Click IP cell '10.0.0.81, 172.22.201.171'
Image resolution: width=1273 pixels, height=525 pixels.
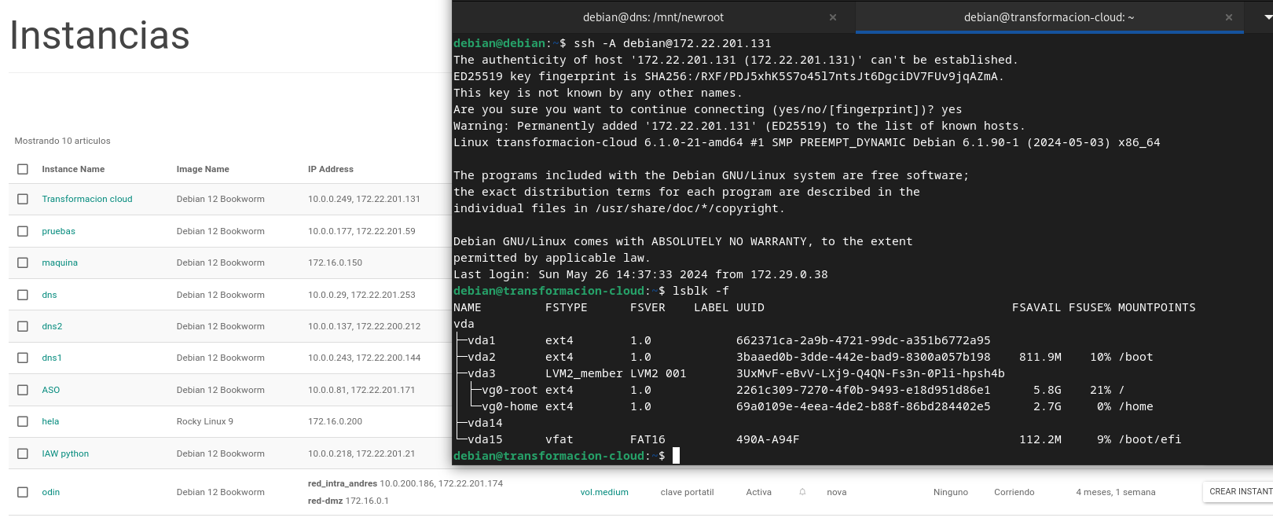click(361, 390)
